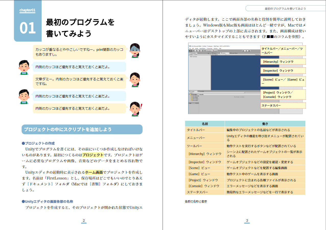
Task: Toggle the Center pivot button
Action: click(209, 51)
